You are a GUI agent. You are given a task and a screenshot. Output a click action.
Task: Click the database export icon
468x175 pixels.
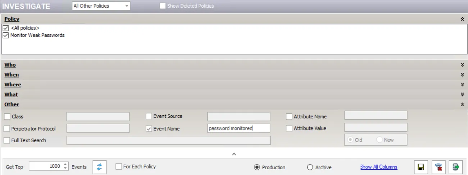pos(456,167)
